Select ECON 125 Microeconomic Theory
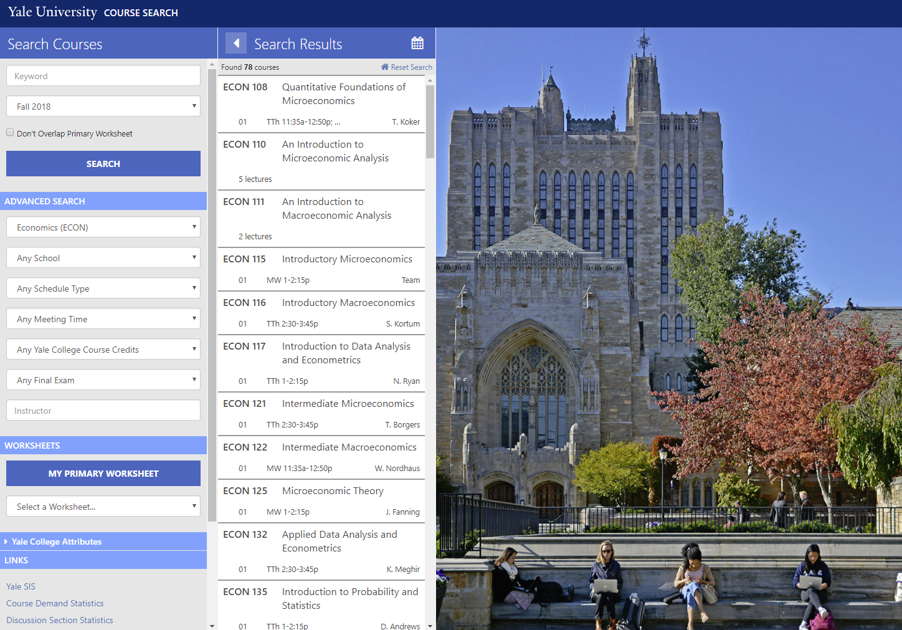Image resolution: width=902 pixels, height=630 pixels. click(x=321, y=501)
